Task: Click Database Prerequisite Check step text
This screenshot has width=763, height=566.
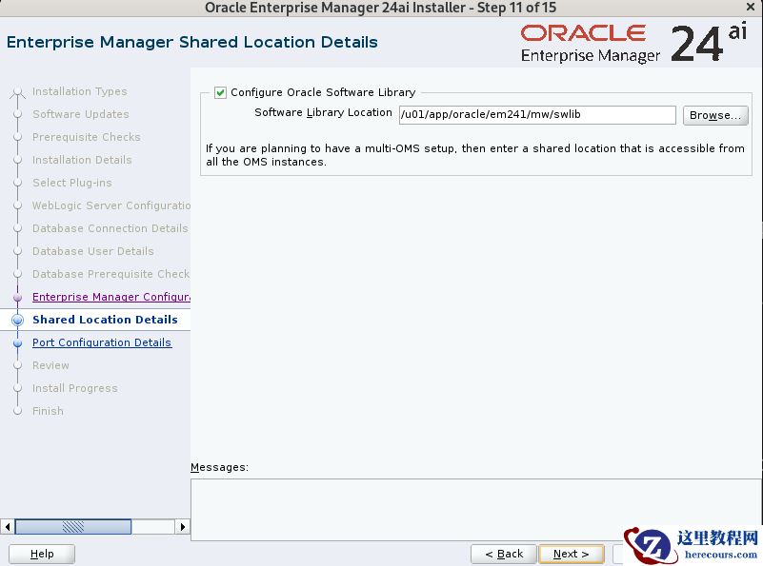Action: click(111, 274)
